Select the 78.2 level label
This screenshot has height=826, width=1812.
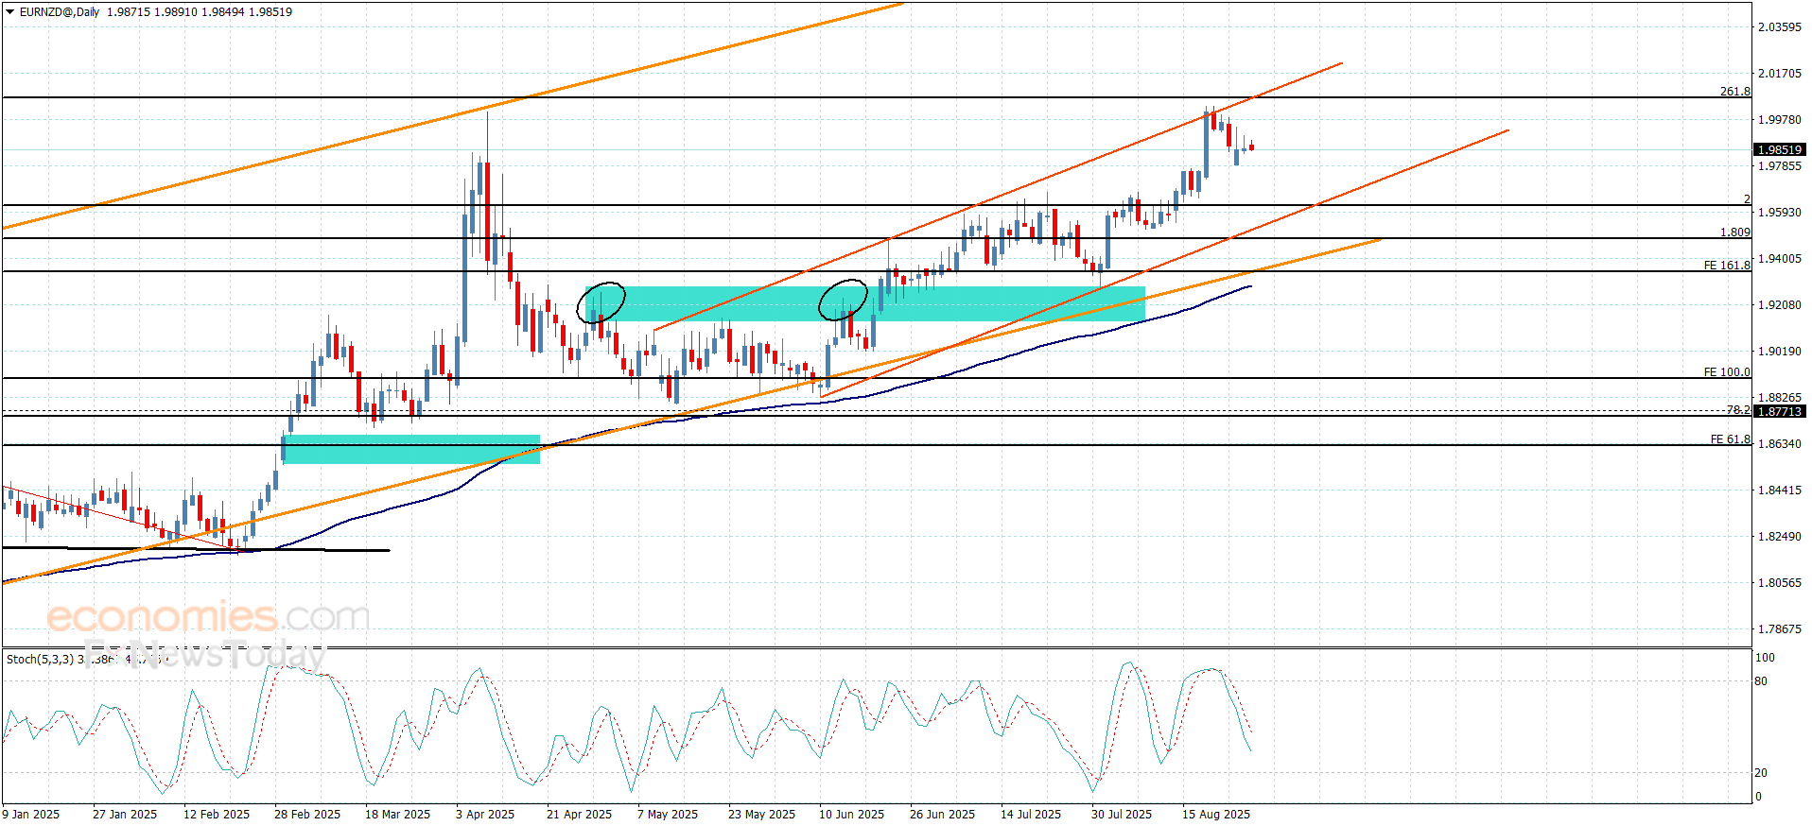1738,409
